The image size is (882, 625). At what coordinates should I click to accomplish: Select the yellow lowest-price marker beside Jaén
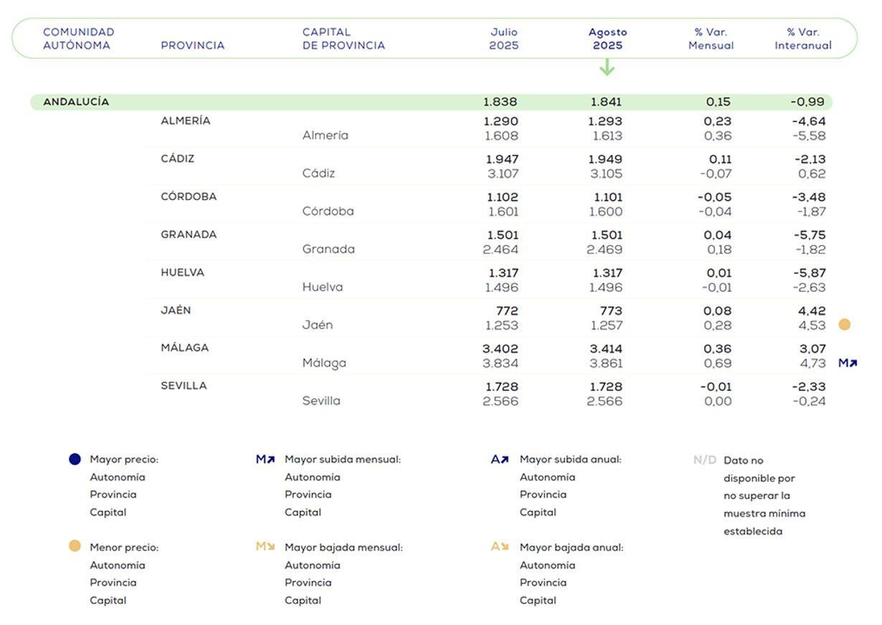(x=845, y=325)
